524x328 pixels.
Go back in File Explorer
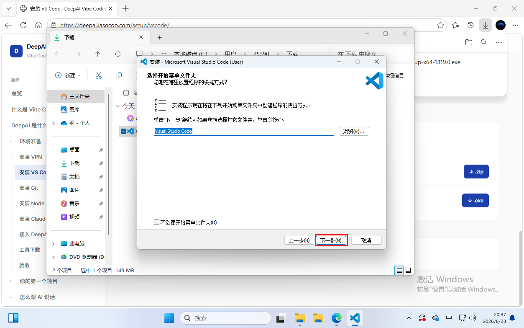(x=58, y=54)
